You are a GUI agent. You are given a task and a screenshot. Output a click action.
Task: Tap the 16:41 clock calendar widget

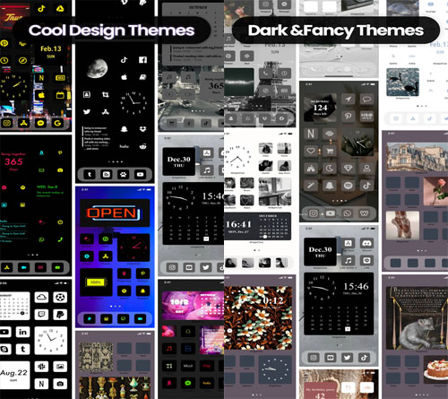point(257,226)
